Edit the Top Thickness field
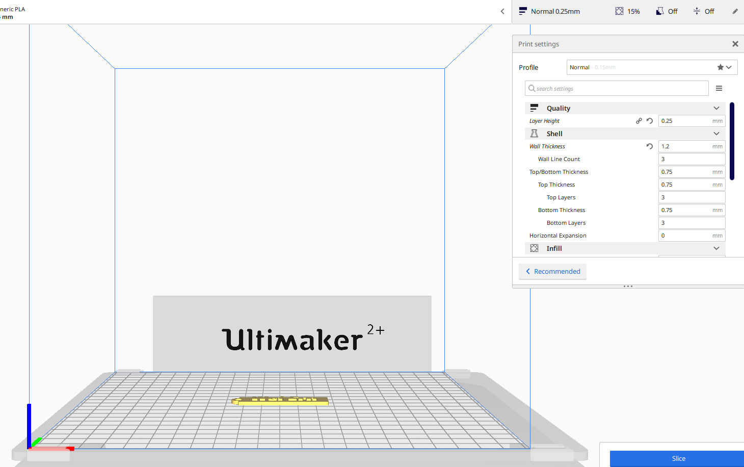Image resolution: width=744 pixels, height=467 pixels. pyautogui.click(x=692, y=185)
